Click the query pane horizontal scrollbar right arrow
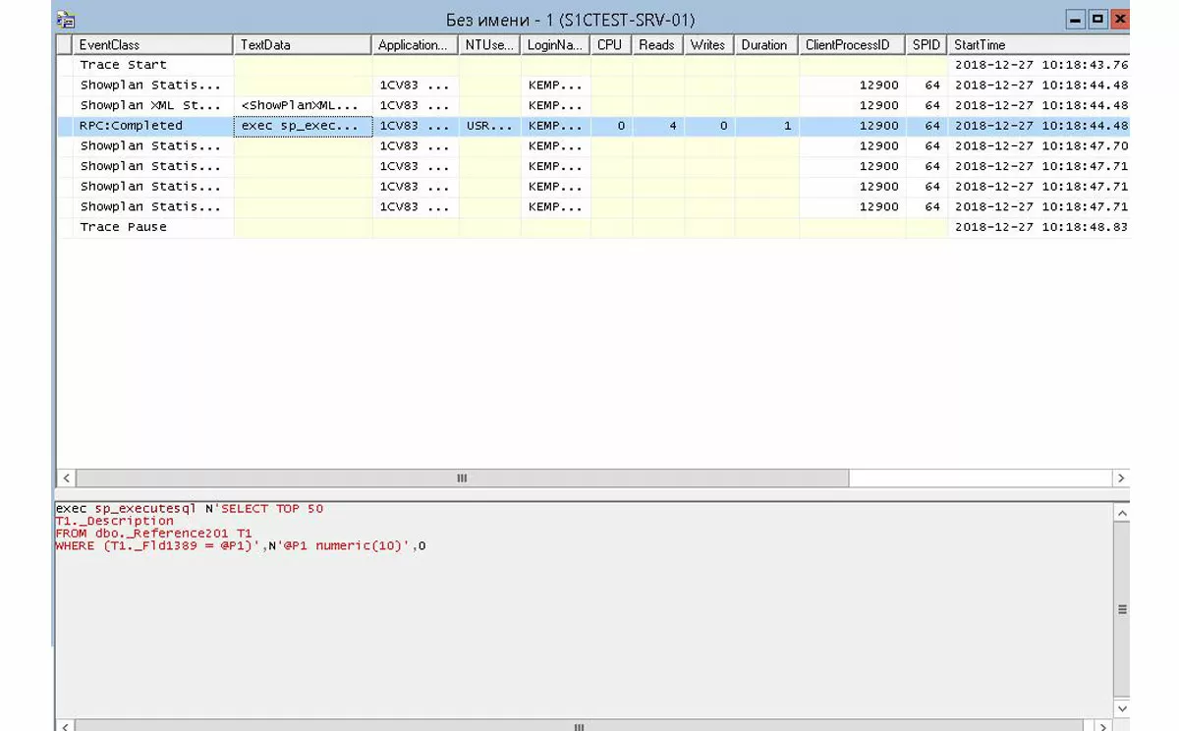Image resolution: width=1179 pixels, height=731 pixels. [1103, 726]
